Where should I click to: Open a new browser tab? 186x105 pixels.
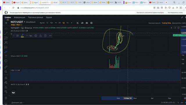click(166, 2)
